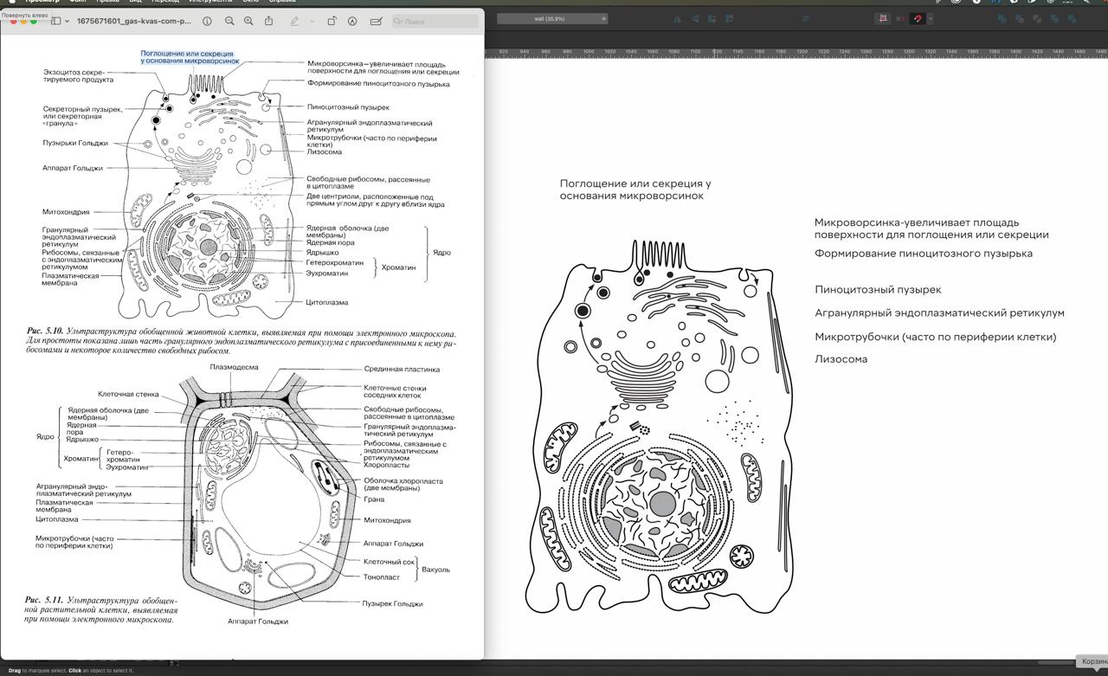Select the highlight pen tool in Preview
This screenshot has width=1108, height=676.
click(294, 21)
